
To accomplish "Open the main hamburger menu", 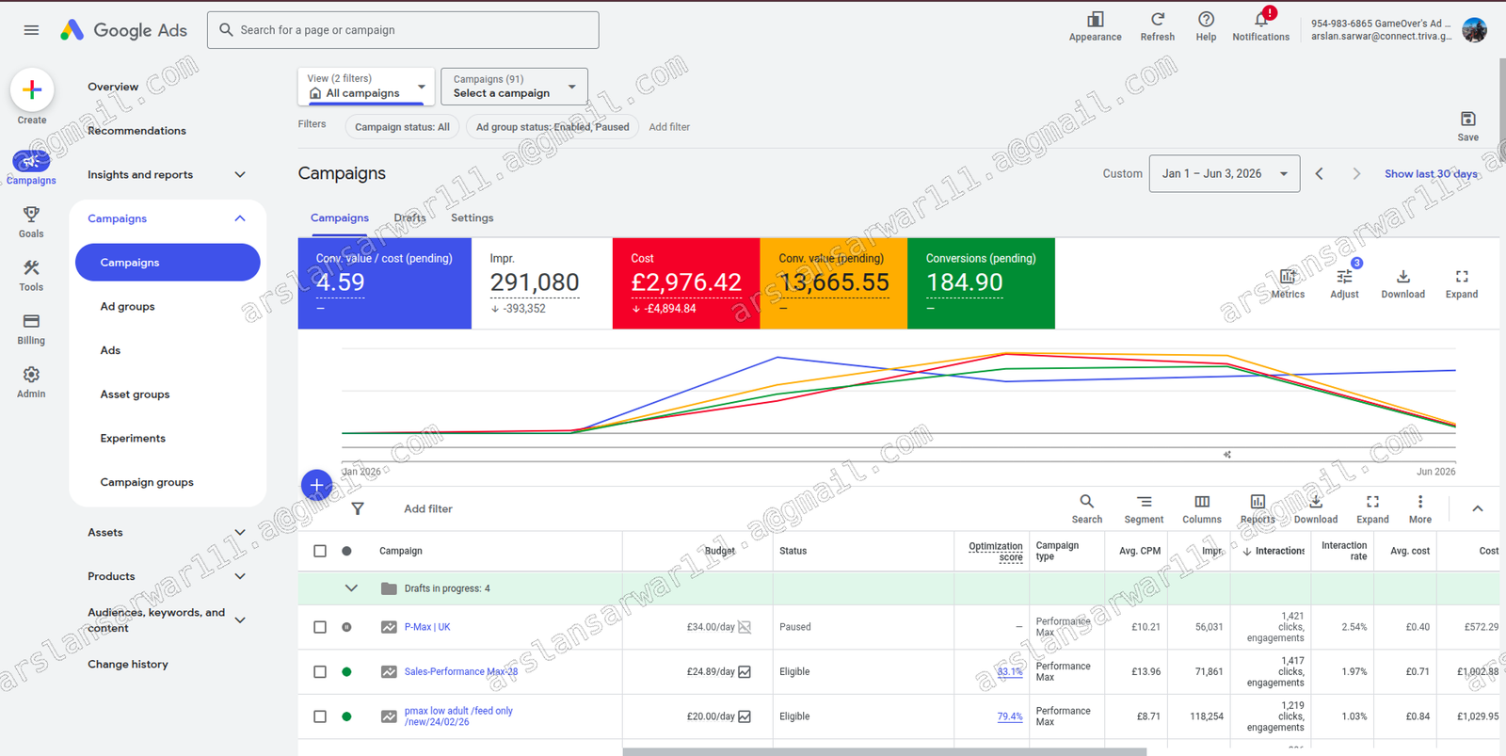I will (31, 30).
